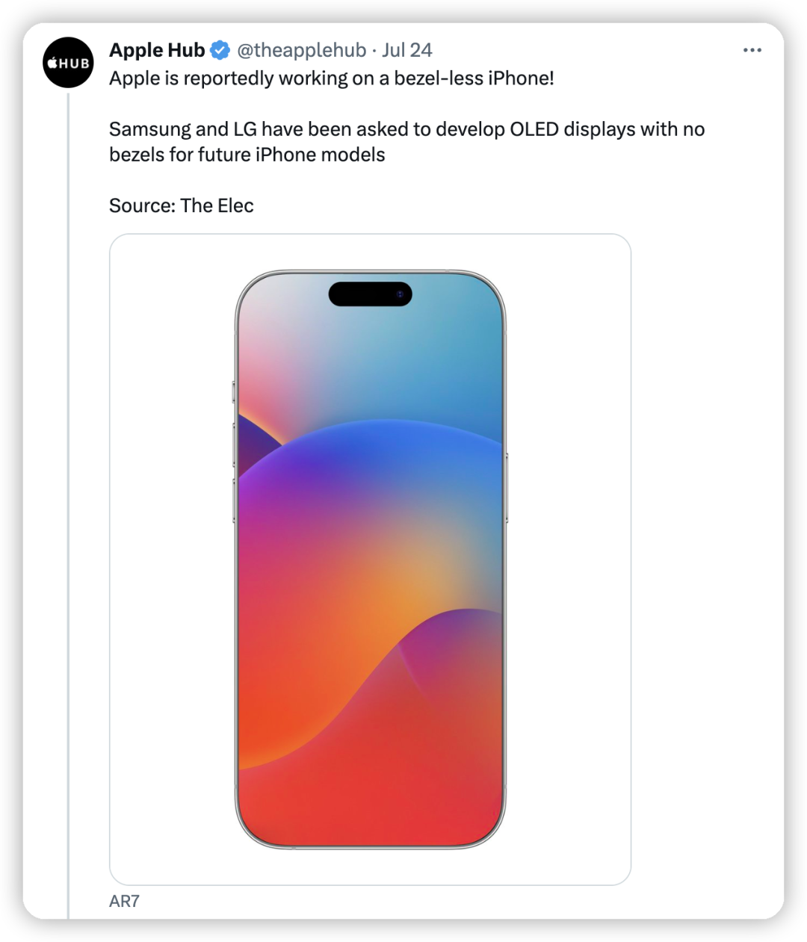The height and width of the screenshot is (942, 807).
Task: Click the Apple Hub display name
Action: (x=157, y=50)
